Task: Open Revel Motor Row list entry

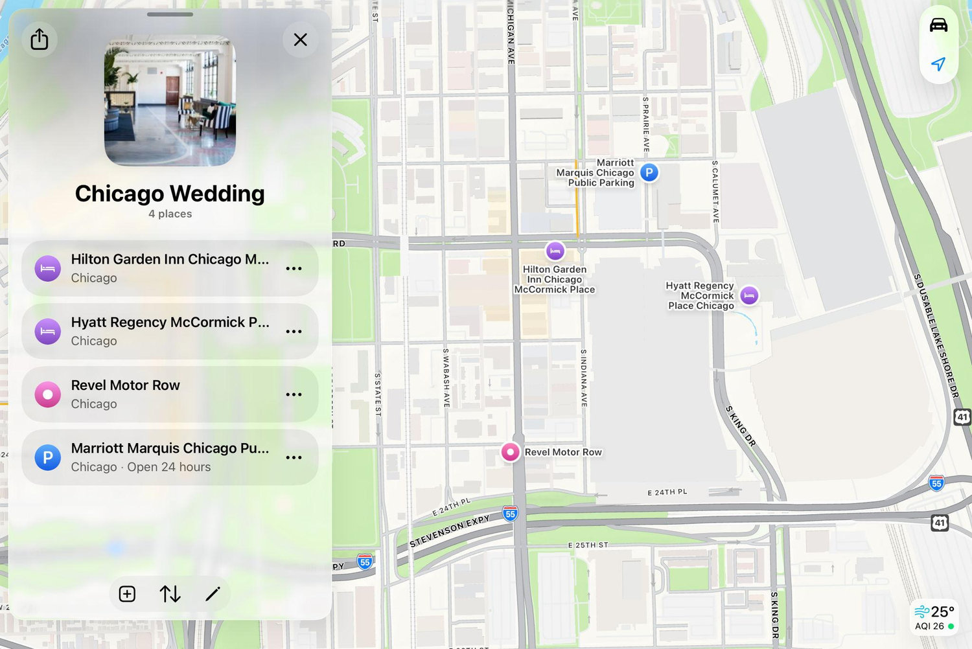Action: pos(170,394)
